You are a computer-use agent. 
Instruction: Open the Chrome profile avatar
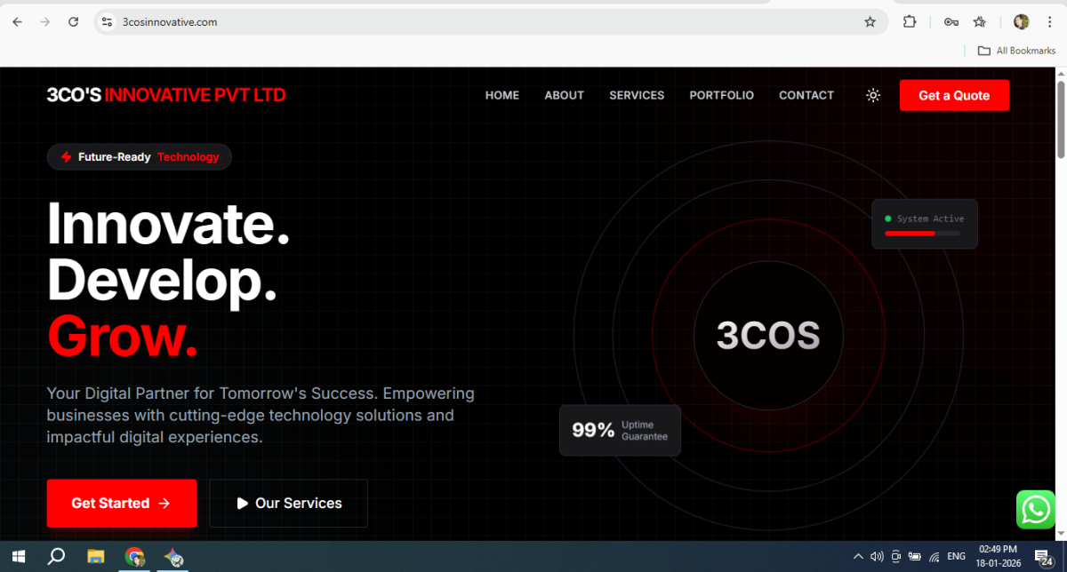coord(1021,22)
